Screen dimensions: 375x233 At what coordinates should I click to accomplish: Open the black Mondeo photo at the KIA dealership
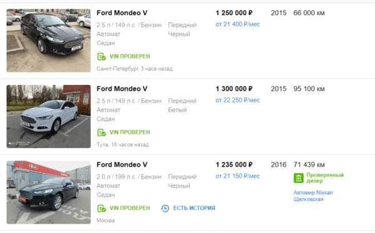(x=49, y=192)
